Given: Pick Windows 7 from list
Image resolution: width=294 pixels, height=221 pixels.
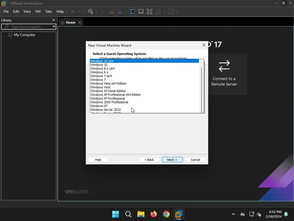Looking at the screenshot, I should (144, 80).
